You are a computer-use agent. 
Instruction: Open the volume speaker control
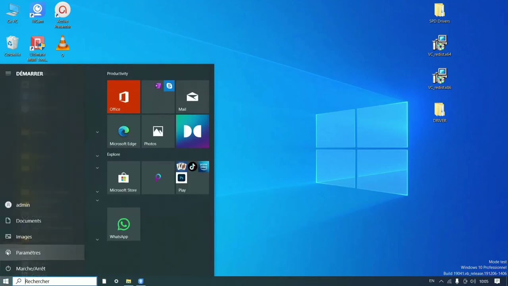(473, 281)
